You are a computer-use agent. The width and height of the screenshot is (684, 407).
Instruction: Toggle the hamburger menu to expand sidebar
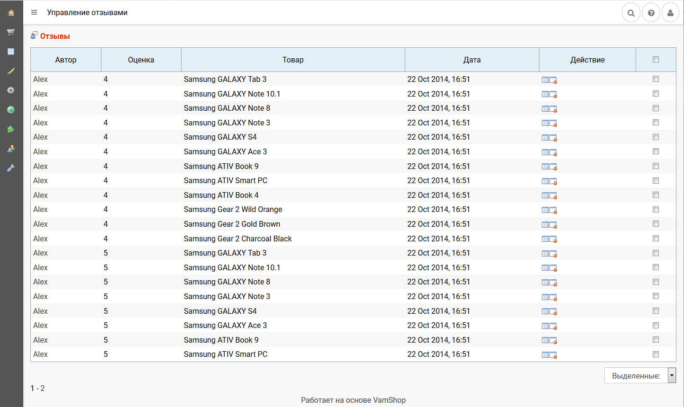click(34, 13)
